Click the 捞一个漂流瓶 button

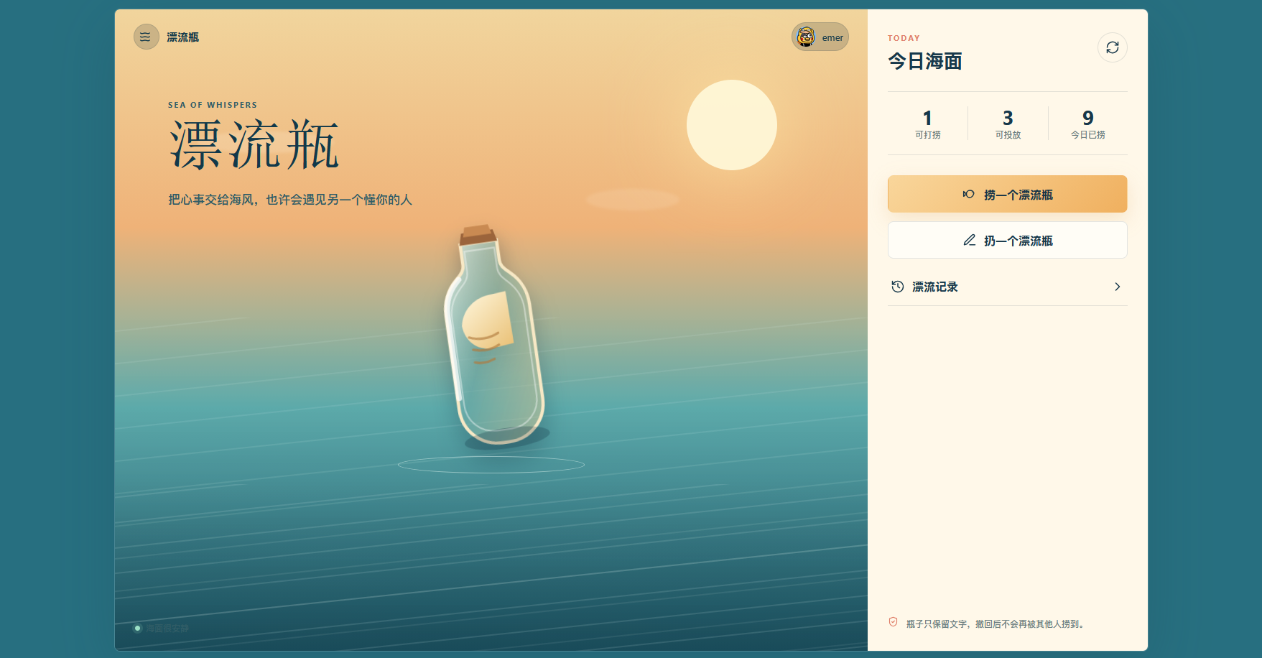pyautogui.click(x=1007, y=194)
